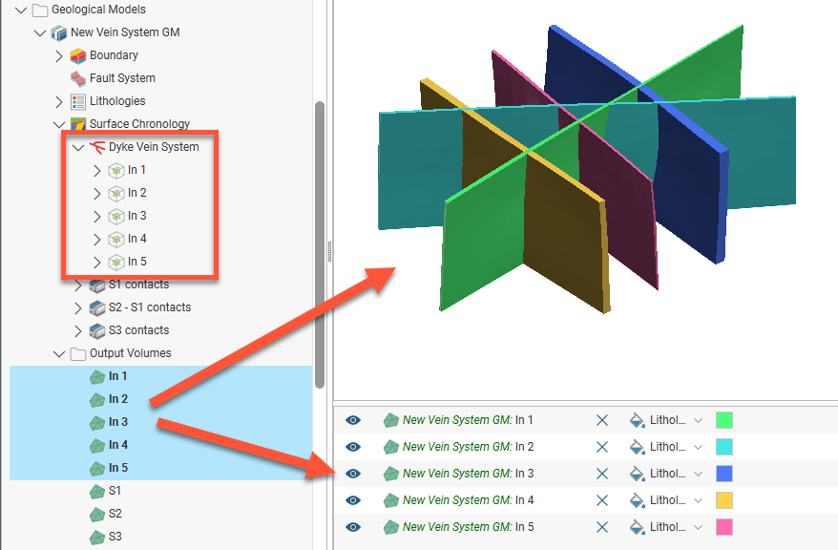Remove In 4 from scene with X
The width and height of the screenshot is (838, 550).
tap(601, 500)
